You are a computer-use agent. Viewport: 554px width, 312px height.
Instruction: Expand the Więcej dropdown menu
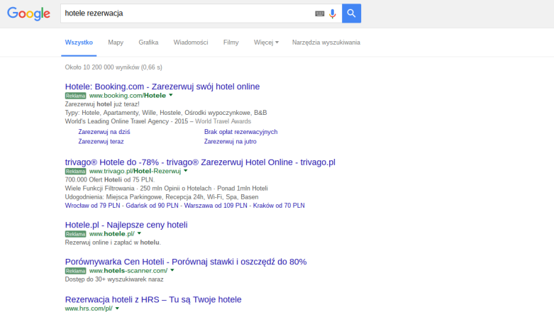266,43
